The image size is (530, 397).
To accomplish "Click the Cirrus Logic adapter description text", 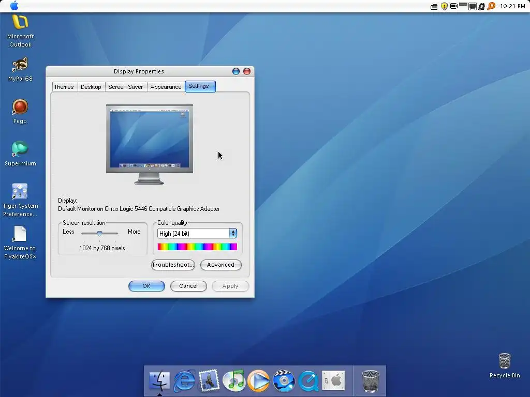I will 139,209.
